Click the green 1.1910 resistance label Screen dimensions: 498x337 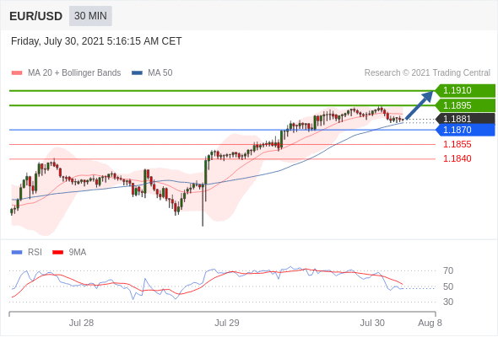(465, 91)
